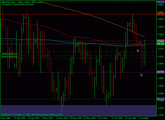Click the '26 Jun 2008' date label
The width and height of the screenshot is (165, 120).
click(131, 118)
